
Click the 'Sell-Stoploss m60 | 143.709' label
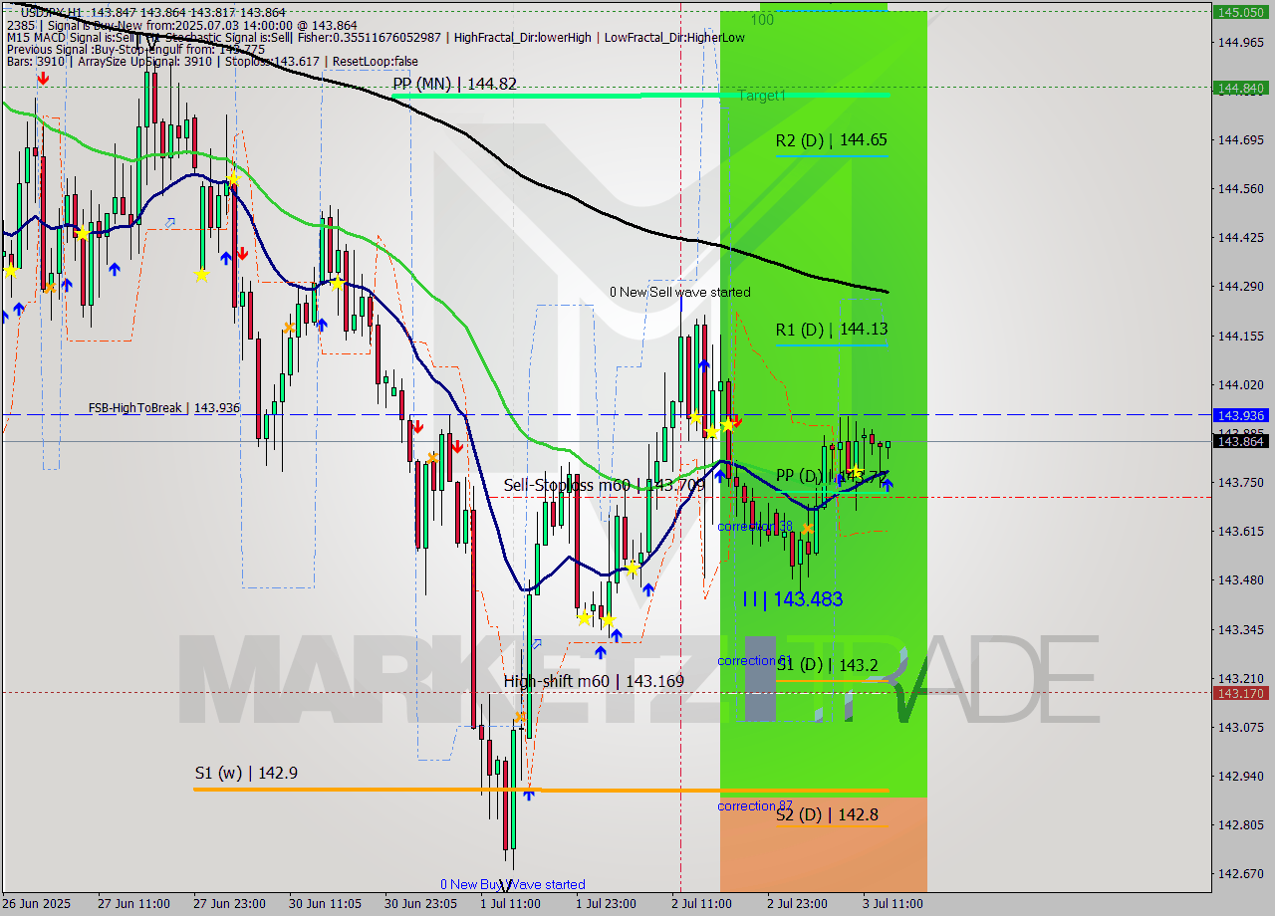click(603, 485)
